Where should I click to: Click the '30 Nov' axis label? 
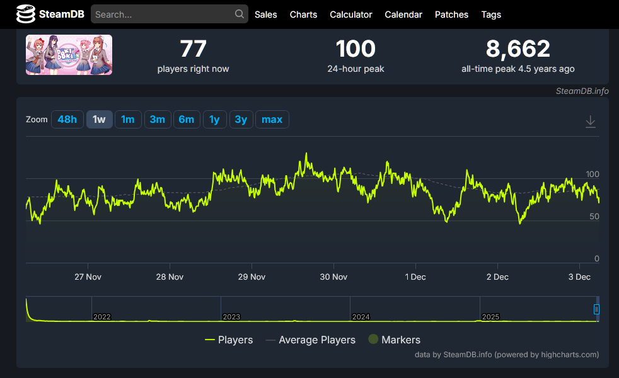[333, 277]
